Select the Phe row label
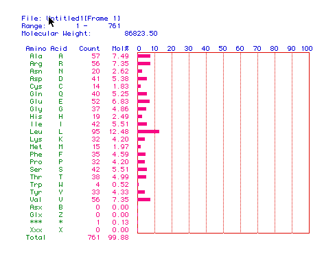The height and width of the screenshot is (261, 324). (36, 155)
